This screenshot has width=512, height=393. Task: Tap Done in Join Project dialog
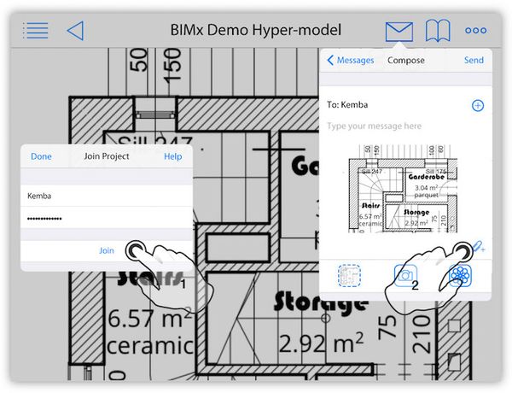pos(41,156)
